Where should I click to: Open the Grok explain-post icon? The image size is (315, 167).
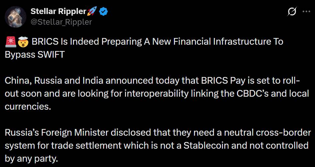click(292, 11)
